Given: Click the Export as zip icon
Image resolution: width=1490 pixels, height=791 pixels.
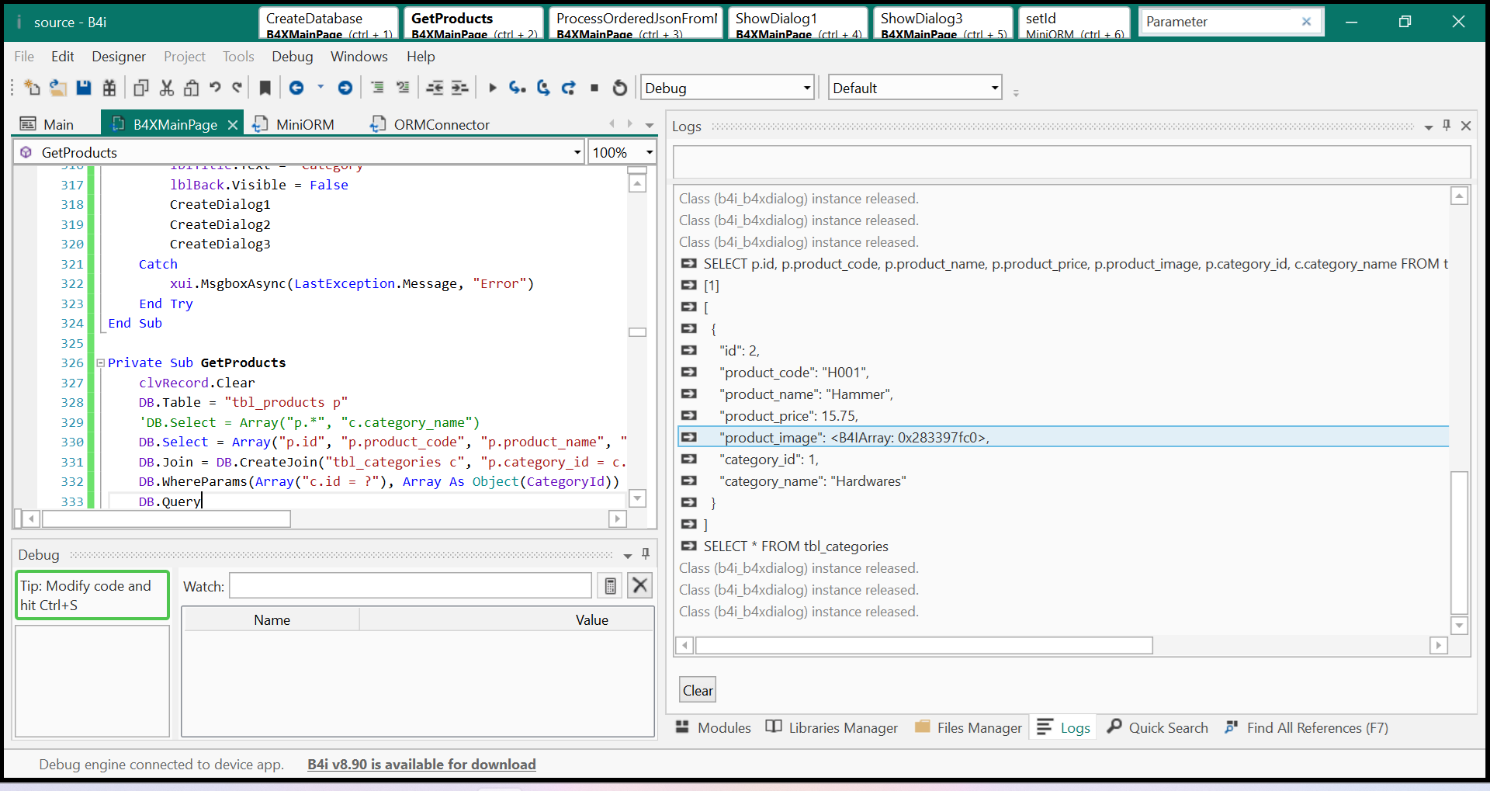Looking at the screenshot, I should 109,88.
